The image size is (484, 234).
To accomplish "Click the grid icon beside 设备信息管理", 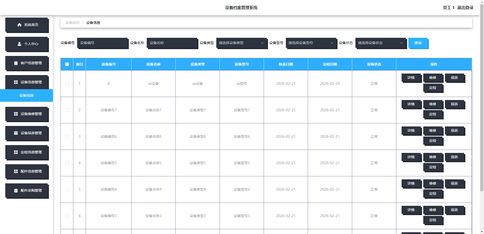I will [16, 82].
